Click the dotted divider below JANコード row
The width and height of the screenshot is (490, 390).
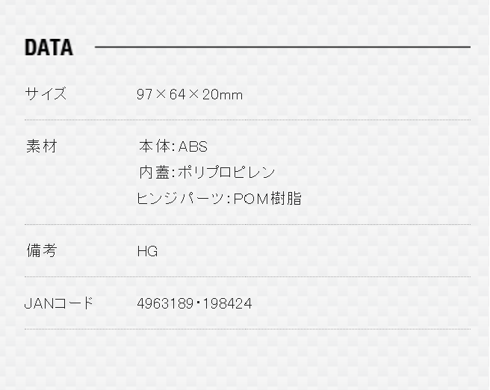click(x=247, y=329)
